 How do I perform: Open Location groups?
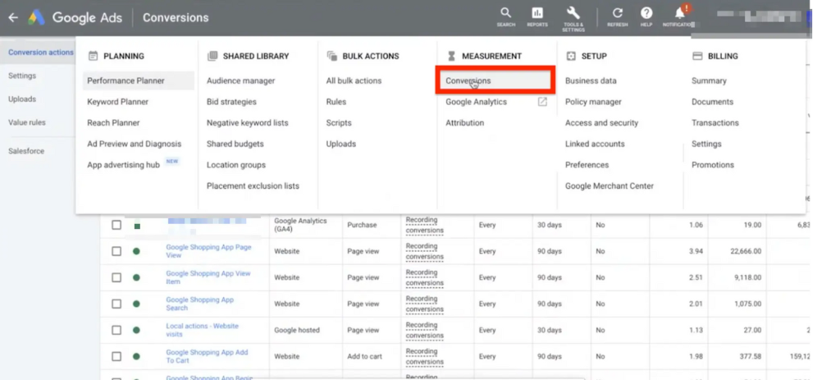click(x=236, y=165)
